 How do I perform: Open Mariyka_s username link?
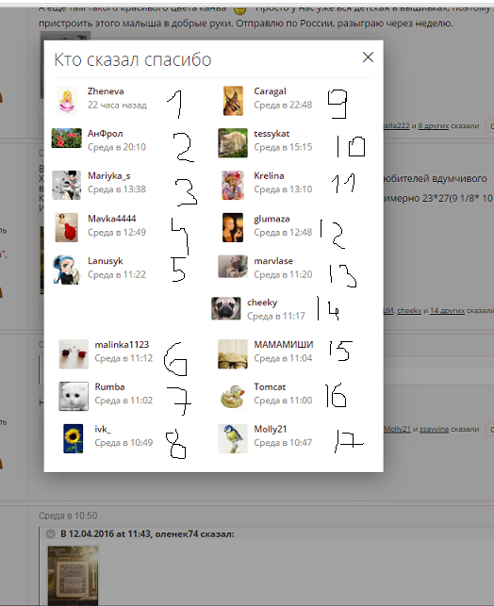coord(109,176)
